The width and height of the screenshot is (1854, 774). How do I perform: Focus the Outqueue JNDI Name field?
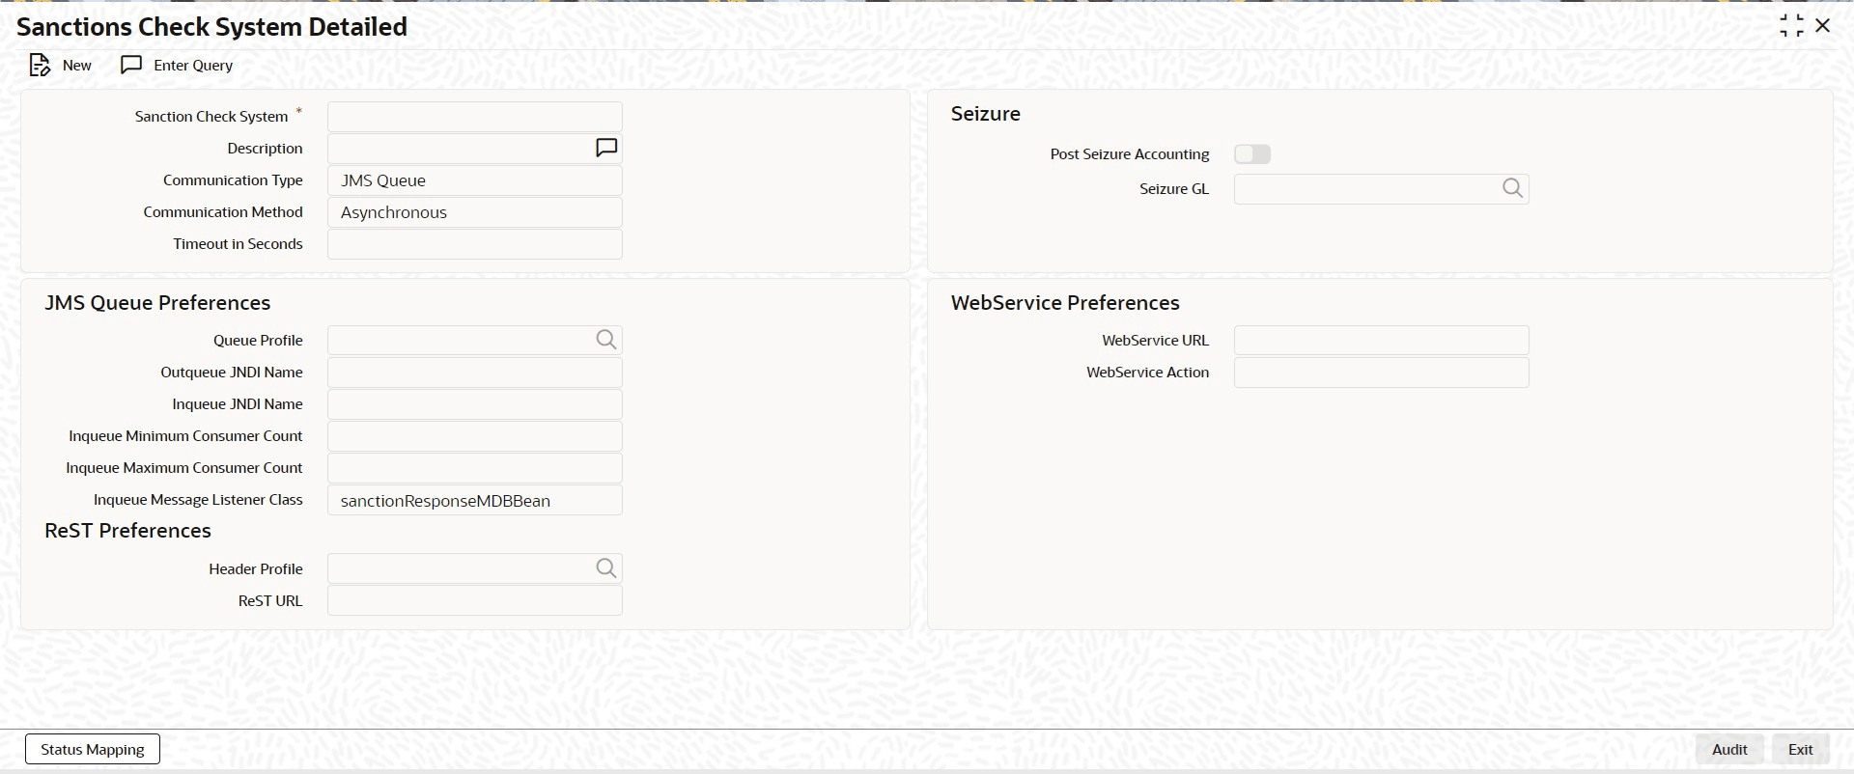pyautogui.click(x=475, y=373)
